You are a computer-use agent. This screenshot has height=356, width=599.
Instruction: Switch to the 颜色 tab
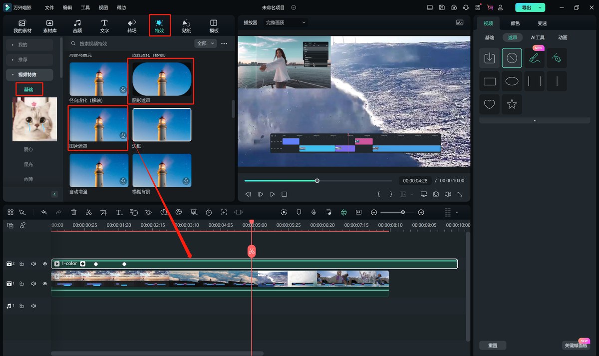515,23
